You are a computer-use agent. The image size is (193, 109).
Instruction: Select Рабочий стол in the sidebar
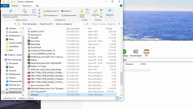click(14, 85)
